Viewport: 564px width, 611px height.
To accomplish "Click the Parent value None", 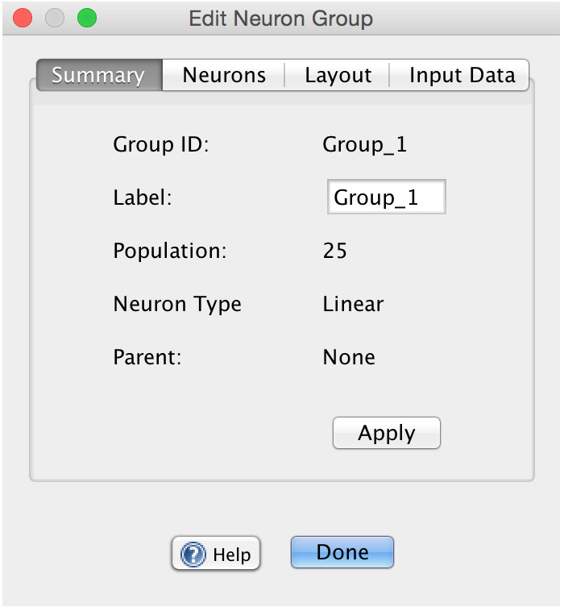I will tap(349, 357).
